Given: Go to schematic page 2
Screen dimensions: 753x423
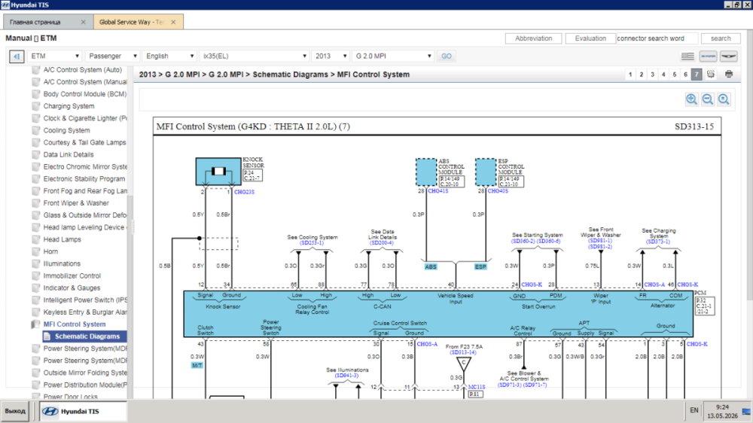Looking at the screenshot, I should 641,75.
